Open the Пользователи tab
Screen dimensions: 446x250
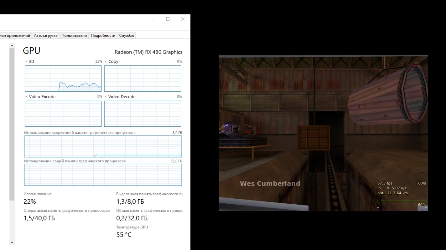[74, 36]
